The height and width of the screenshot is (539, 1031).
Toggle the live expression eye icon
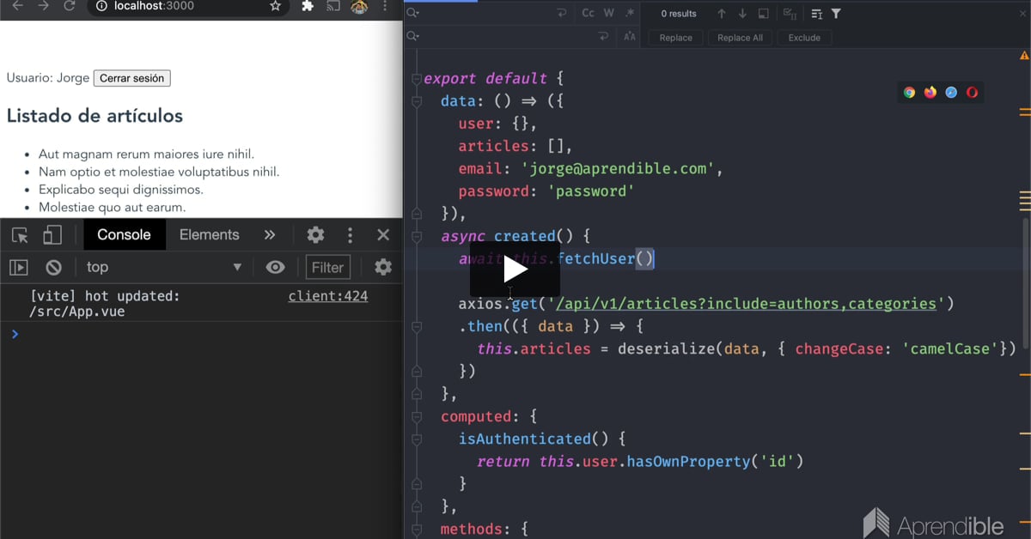click(275, 267)
